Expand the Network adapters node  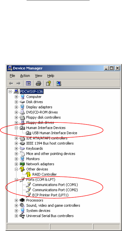[x=16, y=164]
